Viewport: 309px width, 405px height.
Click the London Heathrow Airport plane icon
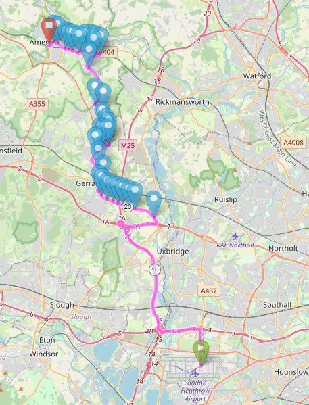coord(195,373)
